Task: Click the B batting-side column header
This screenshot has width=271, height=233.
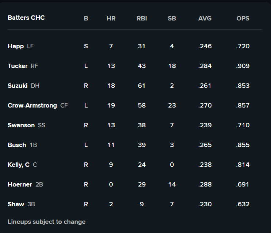Action: pos(86,18)
